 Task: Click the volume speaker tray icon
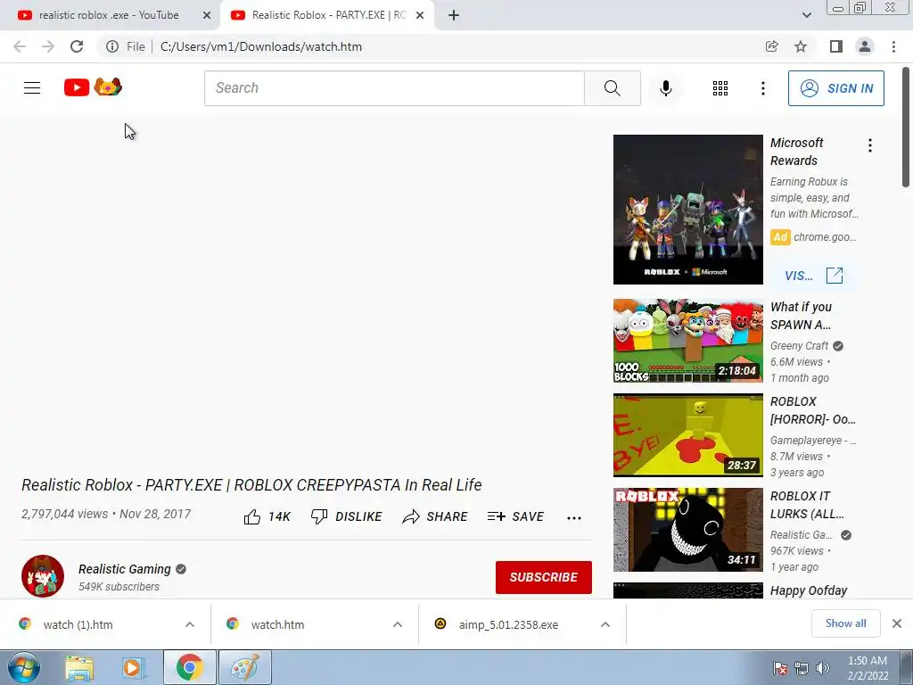822,668
